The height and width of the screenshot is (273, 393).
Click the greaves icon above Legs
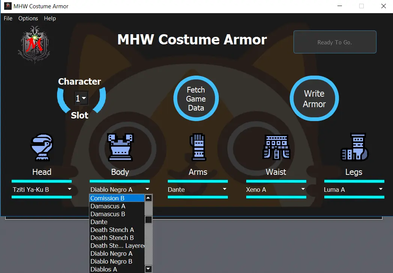tap(354, 147)
